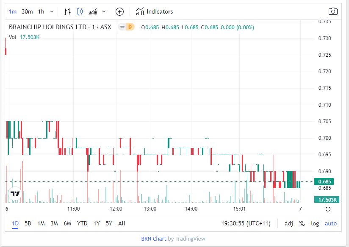Select the 5D date range
Image resolution: width=349 pixels, height=247 pixels.
point(28,223)
